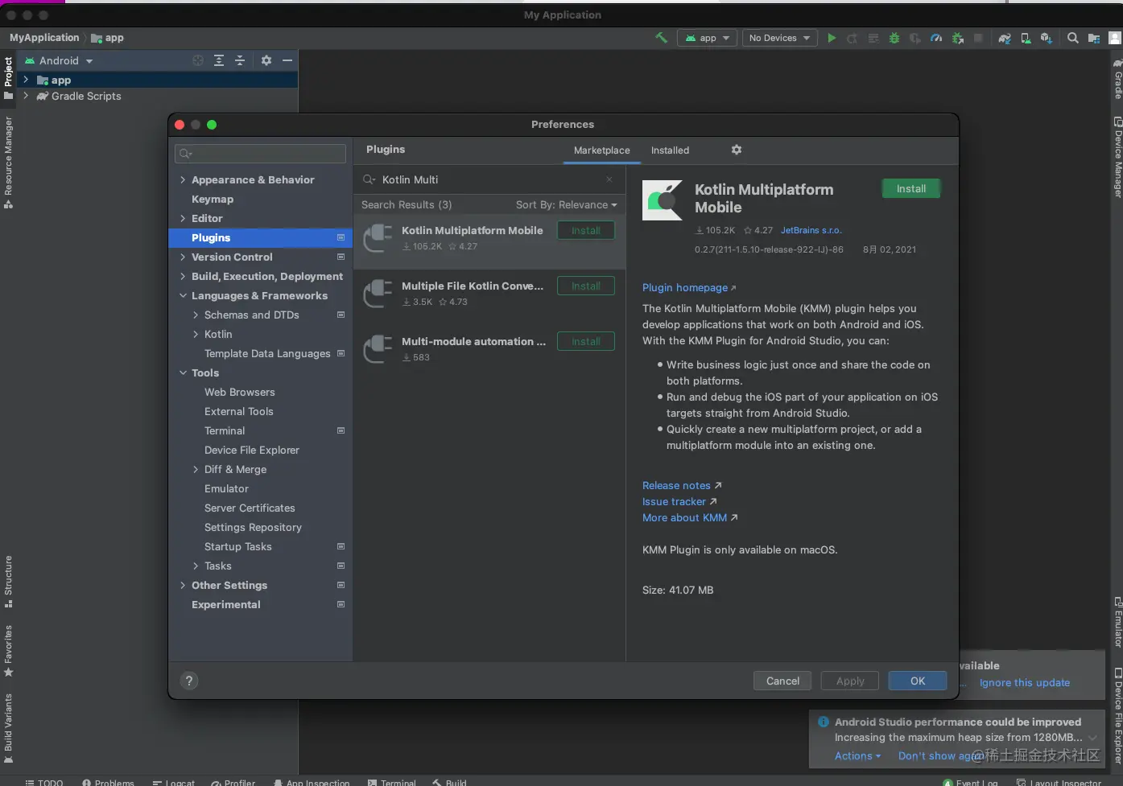Click the Make Project hammer icon
1123x786 pixels.
point(661,38)
